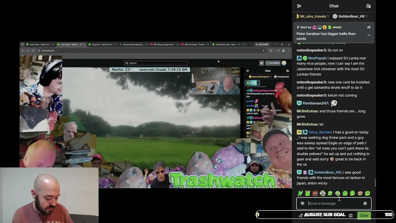Click Ask Gemini button in embedded browser
The width and height of the screenshot is (396, 223).
coord(262,44)
